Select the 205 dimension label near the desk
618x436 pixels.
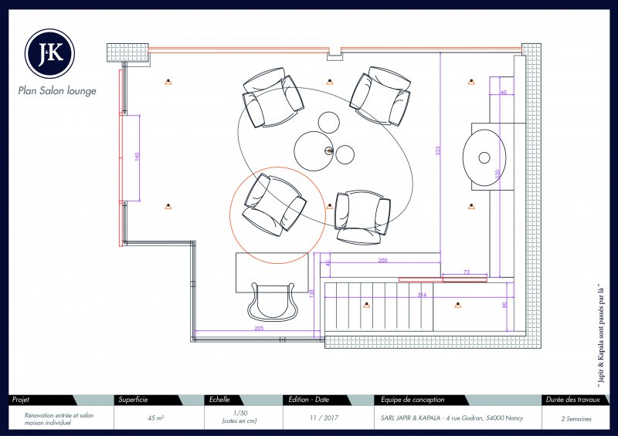(x=258, y=329)
